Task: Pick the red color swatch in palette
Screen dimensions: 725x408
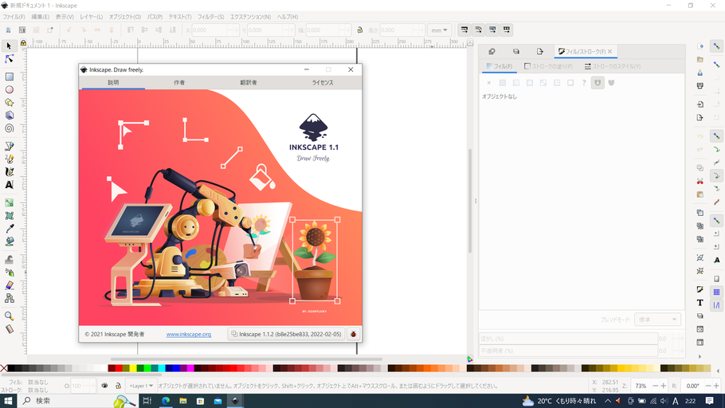Action: 119,368
